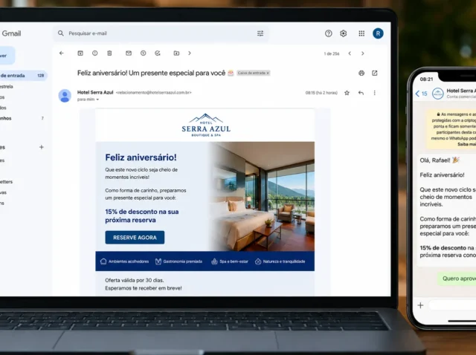
Task: Move email to folder icon
Action: click(x=176, y=53)
